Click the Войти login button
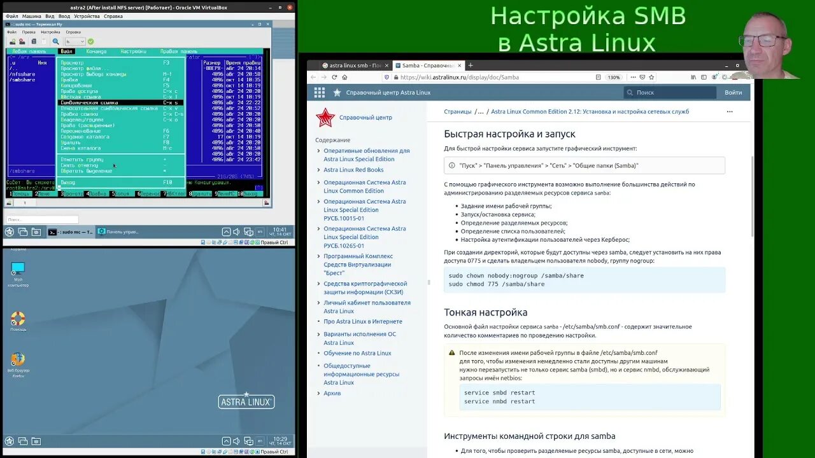 [733, 92]
